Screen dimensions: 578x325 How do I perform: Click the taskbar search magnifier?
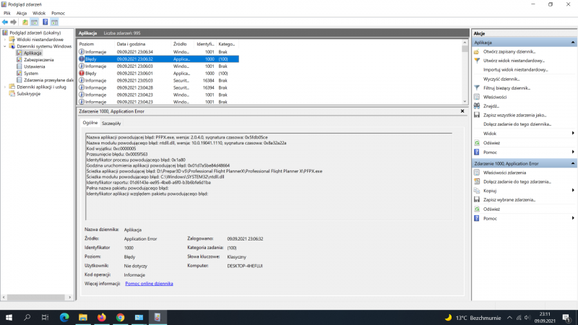tap(27, 317)
